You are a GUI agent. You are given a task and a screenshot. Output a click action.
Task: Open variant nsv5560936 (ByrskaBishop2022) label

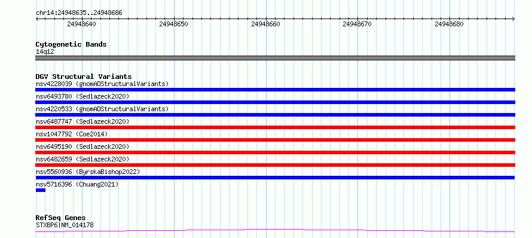[x=88, y=172]
